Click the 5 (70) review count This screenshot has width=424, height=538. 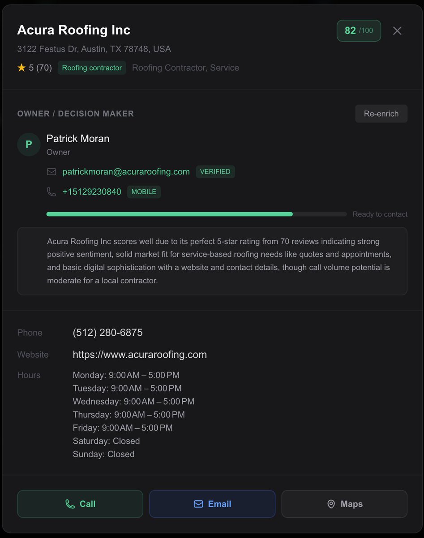(x=40, y=68)
